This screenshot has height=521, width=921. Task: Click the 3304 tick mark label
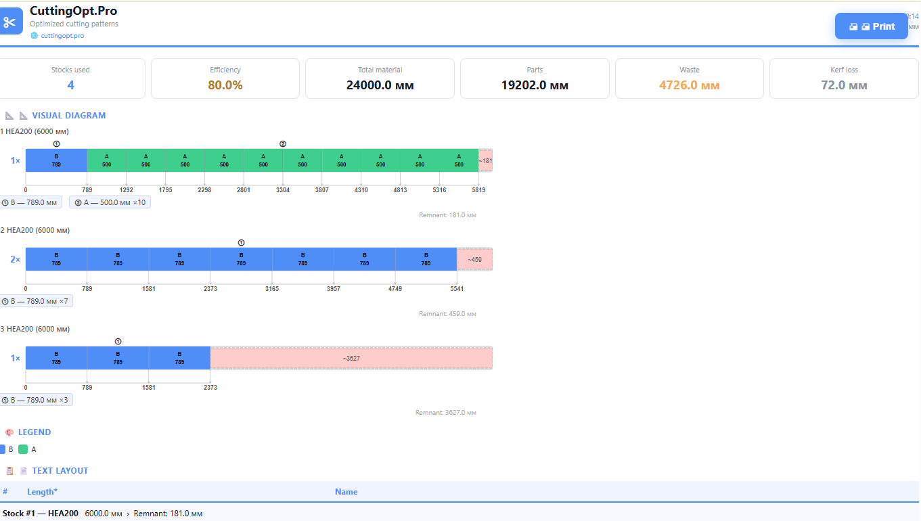[x=283, y=190]
